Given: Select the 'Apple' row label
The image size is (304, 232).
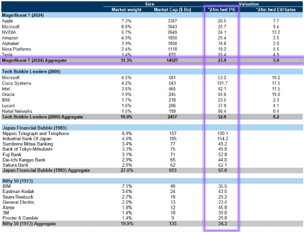Looking at the screenshot, I should (7, 21).
